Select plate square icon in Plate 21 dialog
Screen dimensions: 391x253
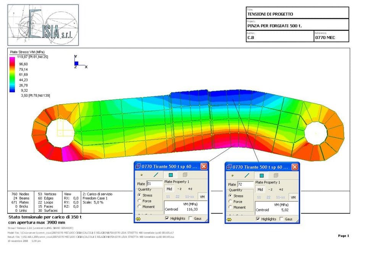[x=170, y=175]
